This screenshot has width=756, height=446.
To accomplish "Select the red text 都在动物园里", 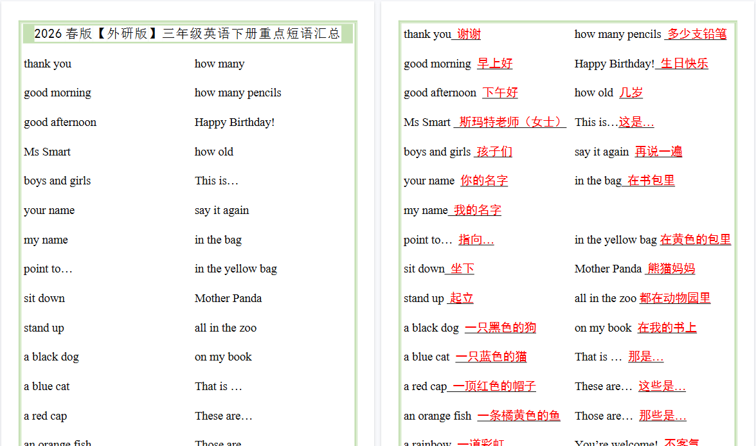I will click(675, 298).
